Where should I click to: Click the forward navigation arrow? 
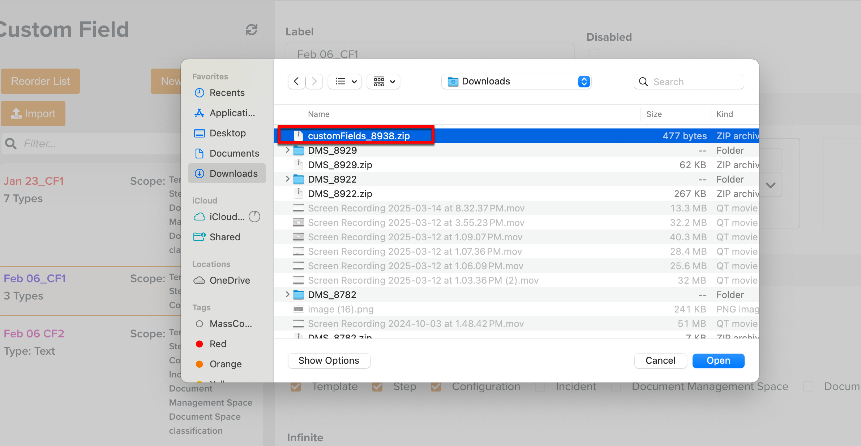314,81
